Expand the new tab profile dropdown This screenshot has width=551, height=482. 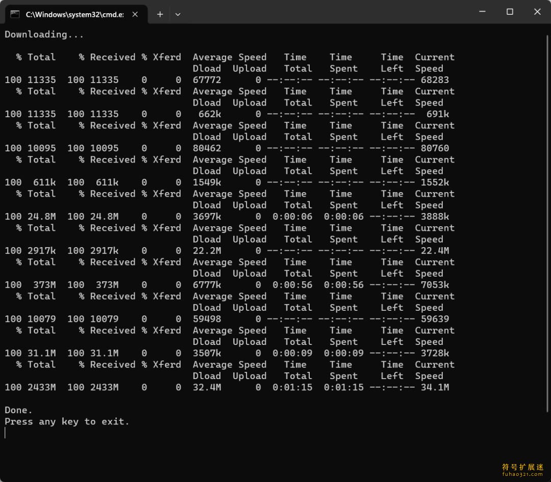point(178,14)
